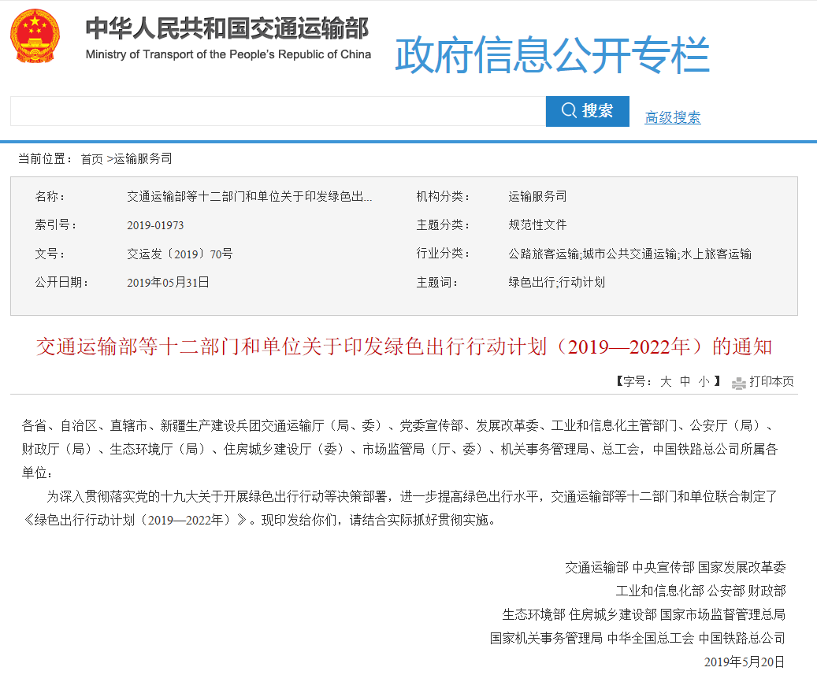Screen dimensions: 817x697
Task: Click the 国家机关事务管理局 signature line
Action: pos(637,638)
